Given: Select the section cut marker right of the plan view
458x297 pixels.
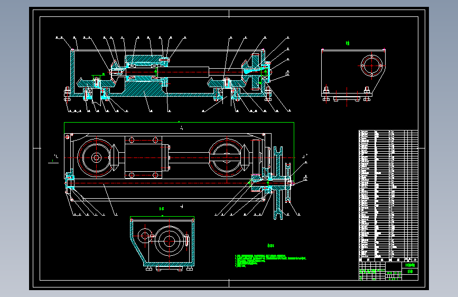Looking at the screenshot, I should pos(305,155).
